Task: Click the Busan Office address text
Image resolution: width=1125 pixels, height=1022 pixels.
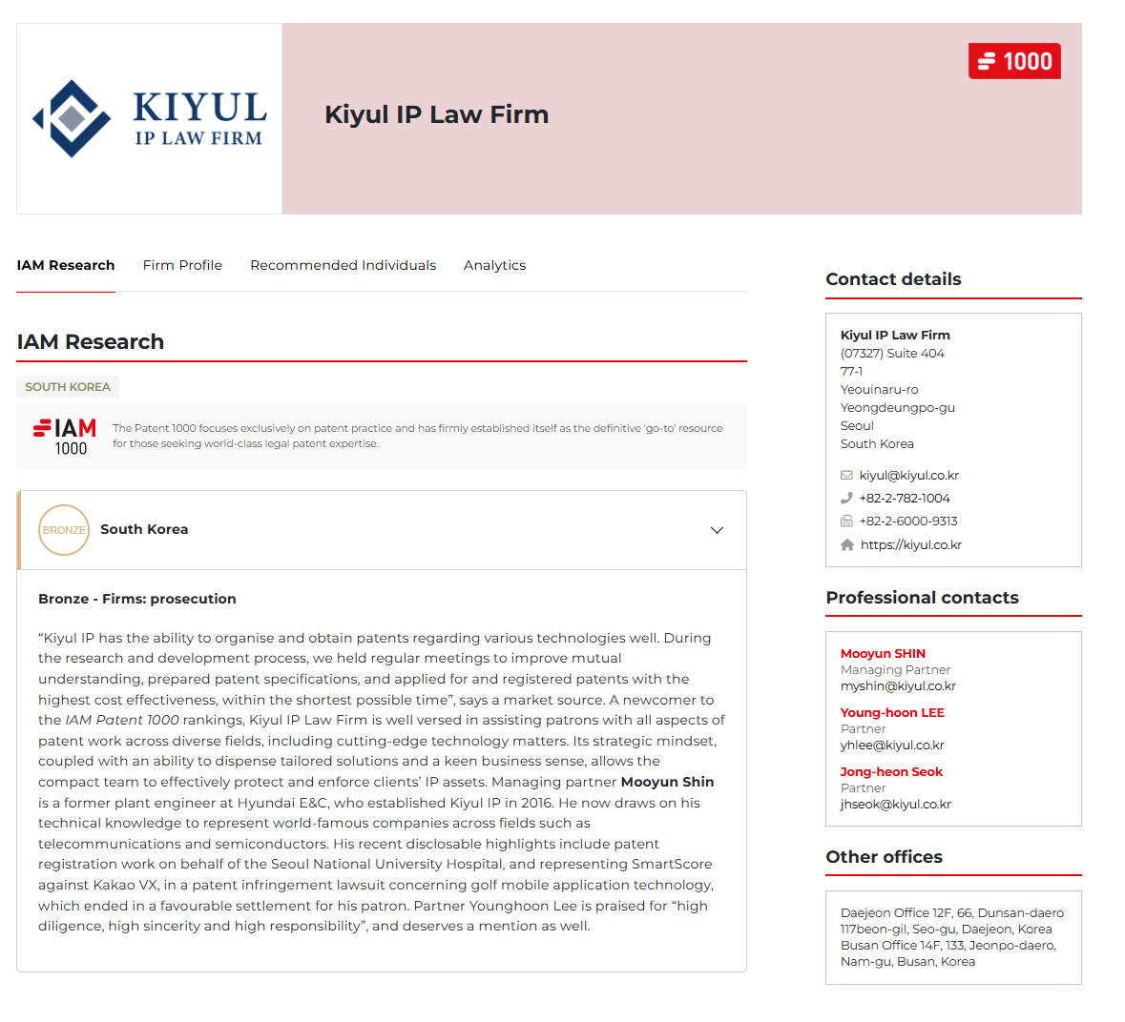Action: [948, 953]
